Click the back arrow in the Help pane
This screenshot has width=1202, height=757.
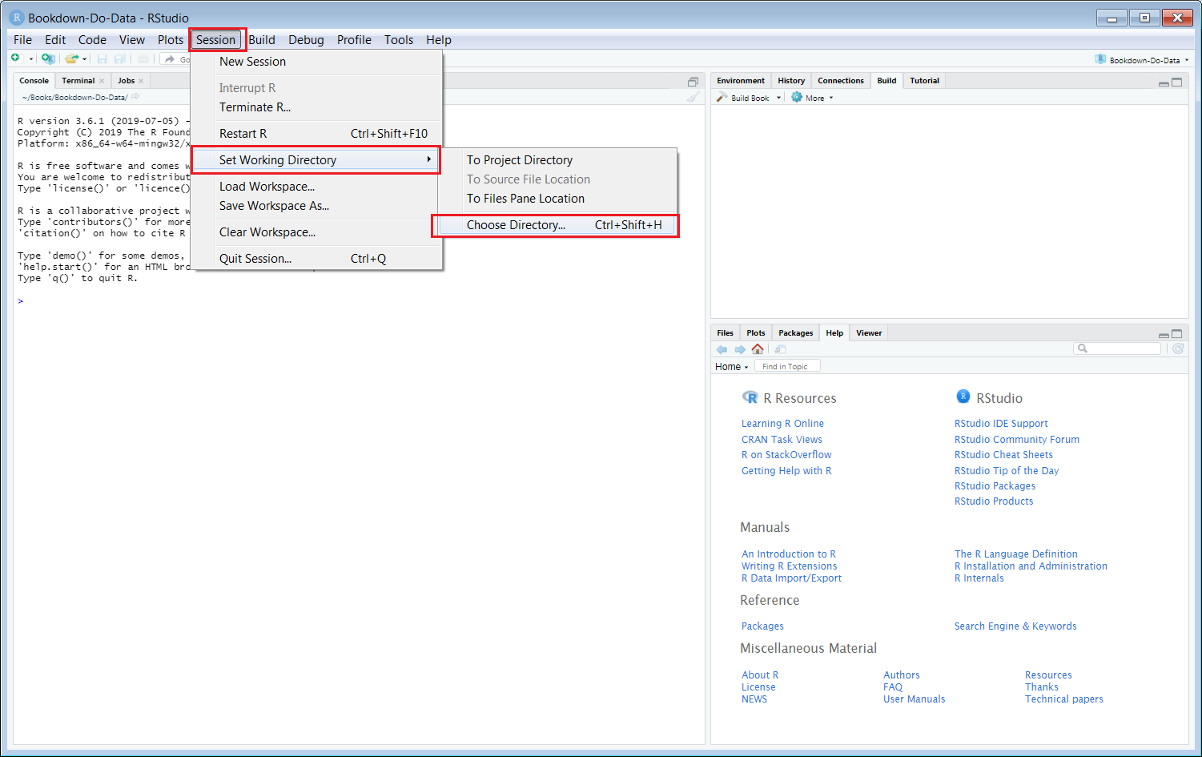click(722, 348)
